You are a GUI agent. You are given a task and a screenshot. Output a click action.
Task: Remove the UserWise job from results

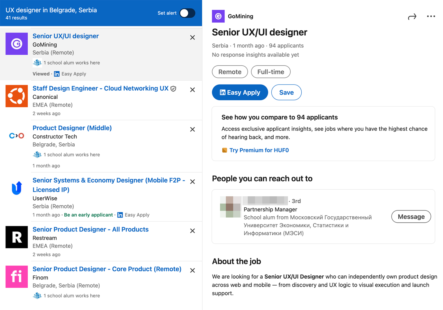(x=192, y=182)
